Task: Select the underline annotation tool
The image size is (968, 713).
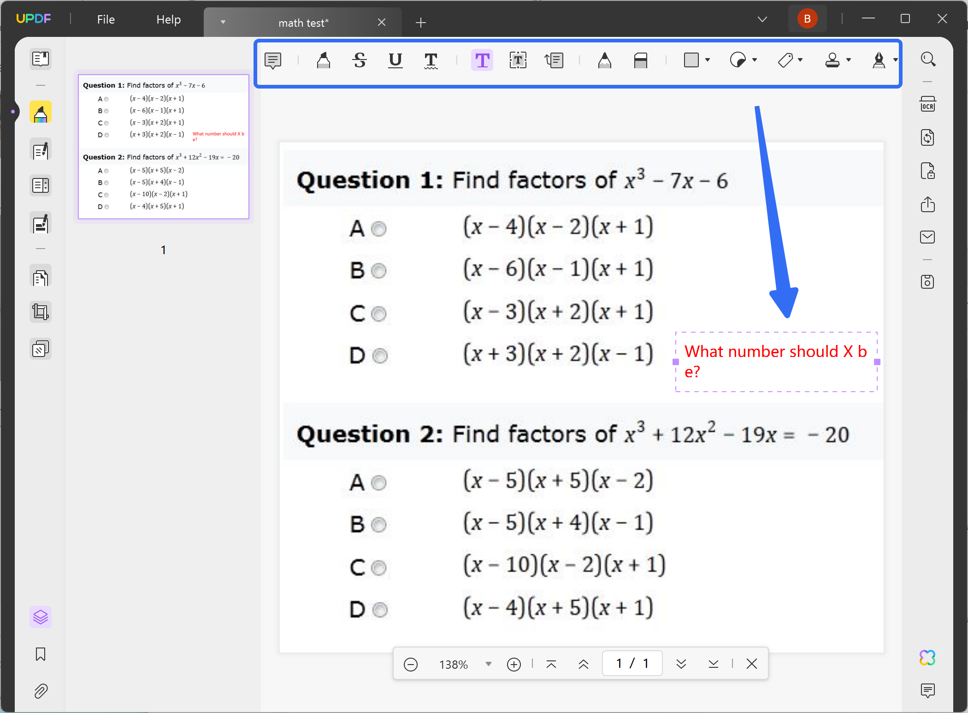Action: tap(395, 60)
